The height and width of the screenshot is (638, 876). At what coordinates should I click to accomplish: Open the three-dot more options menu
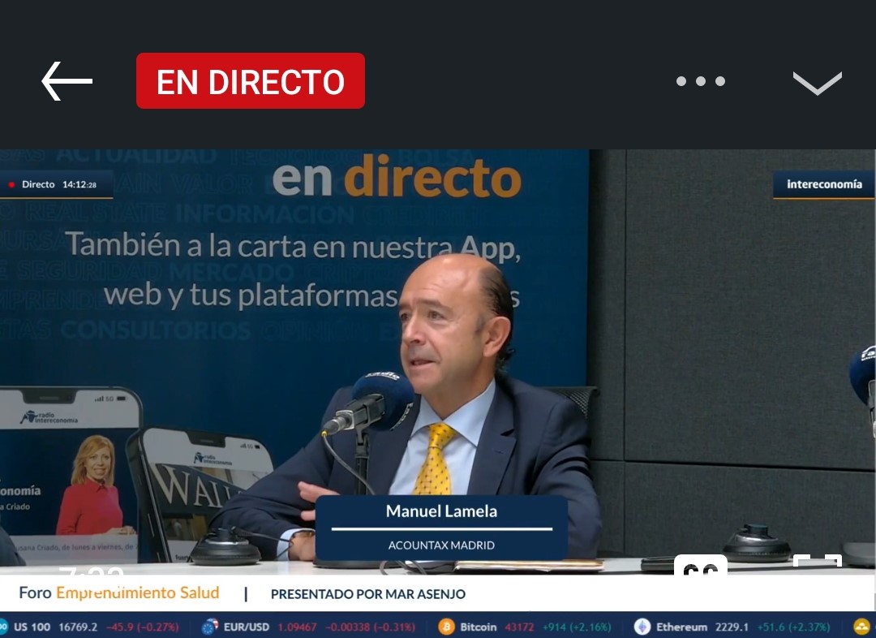click(x=701, y=81)
